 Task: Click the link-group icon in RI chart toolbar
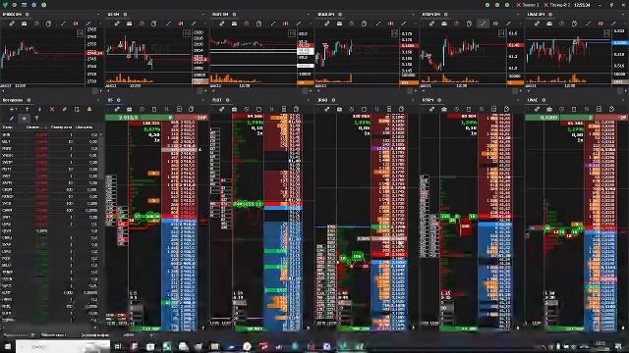(117, 24)
